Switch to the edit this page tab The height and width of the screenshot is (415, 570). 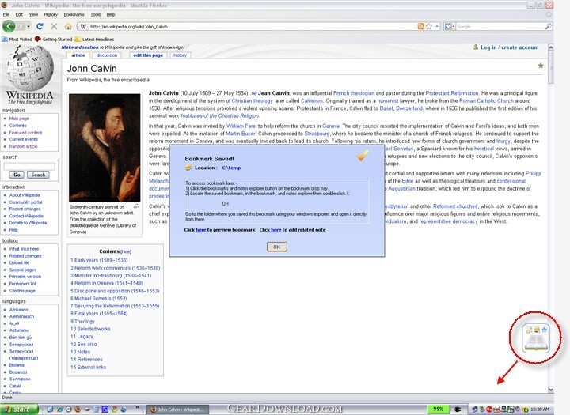tap(148, 55)
